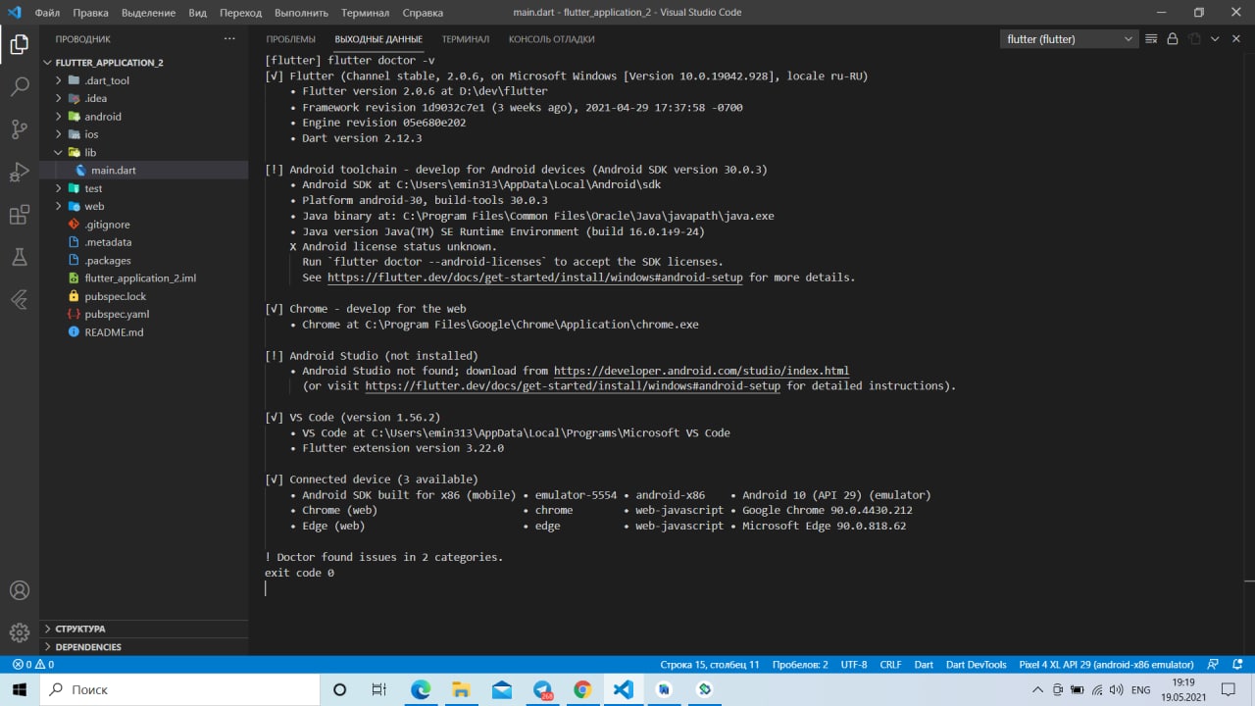Open Windows Start menu
1255x706 pixels.
[x=20, y=689]
